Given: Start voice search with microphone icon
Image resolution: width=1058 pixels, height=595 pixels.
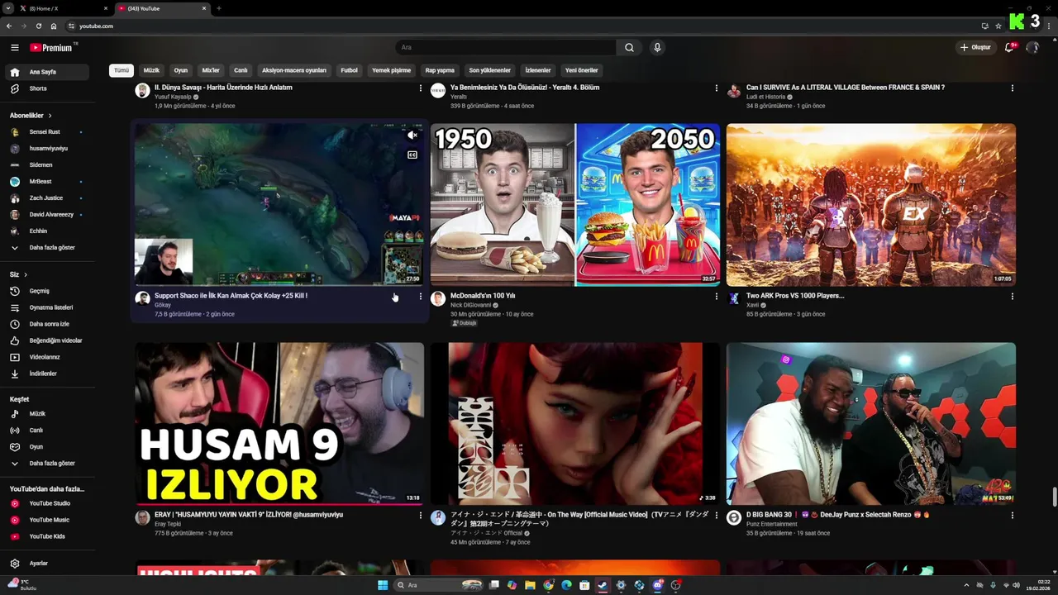Looking at the screenshot, I should click(657, 48).
